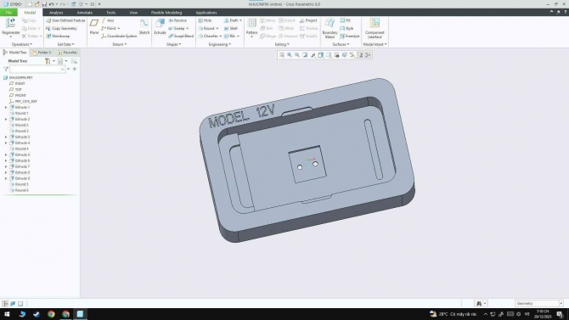The image size is (569, 320).
Task: Select the Plane datum tool
Action: coord(94,26)
